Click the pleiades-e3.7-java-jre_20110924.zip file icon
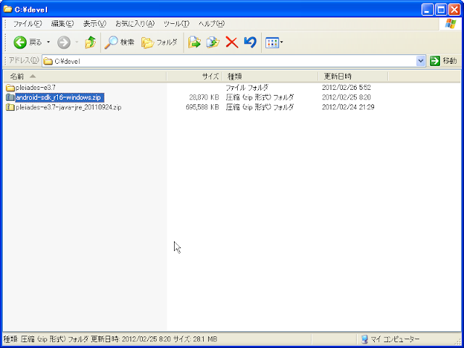464x348 pixels. click(x=10, y=107)
